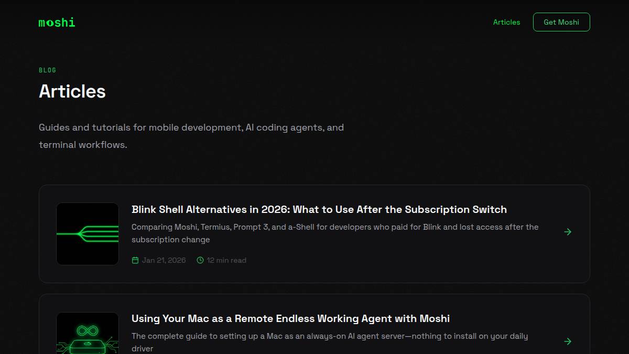Click the arrow icon on Mac agent card
Viewport: 629px width, 354px height.
(x=568, y=341)
